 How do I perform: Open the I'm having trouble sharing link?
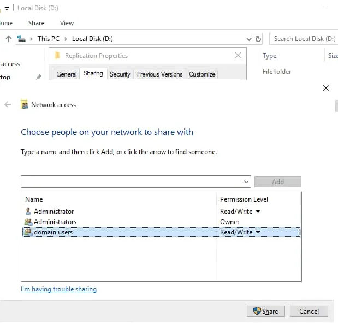(58, 289)
